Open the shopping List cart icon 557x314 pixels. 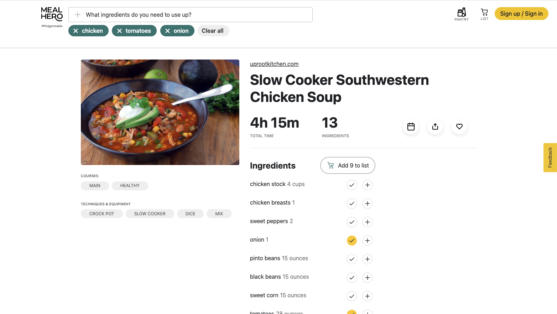[x=484, y=14]
